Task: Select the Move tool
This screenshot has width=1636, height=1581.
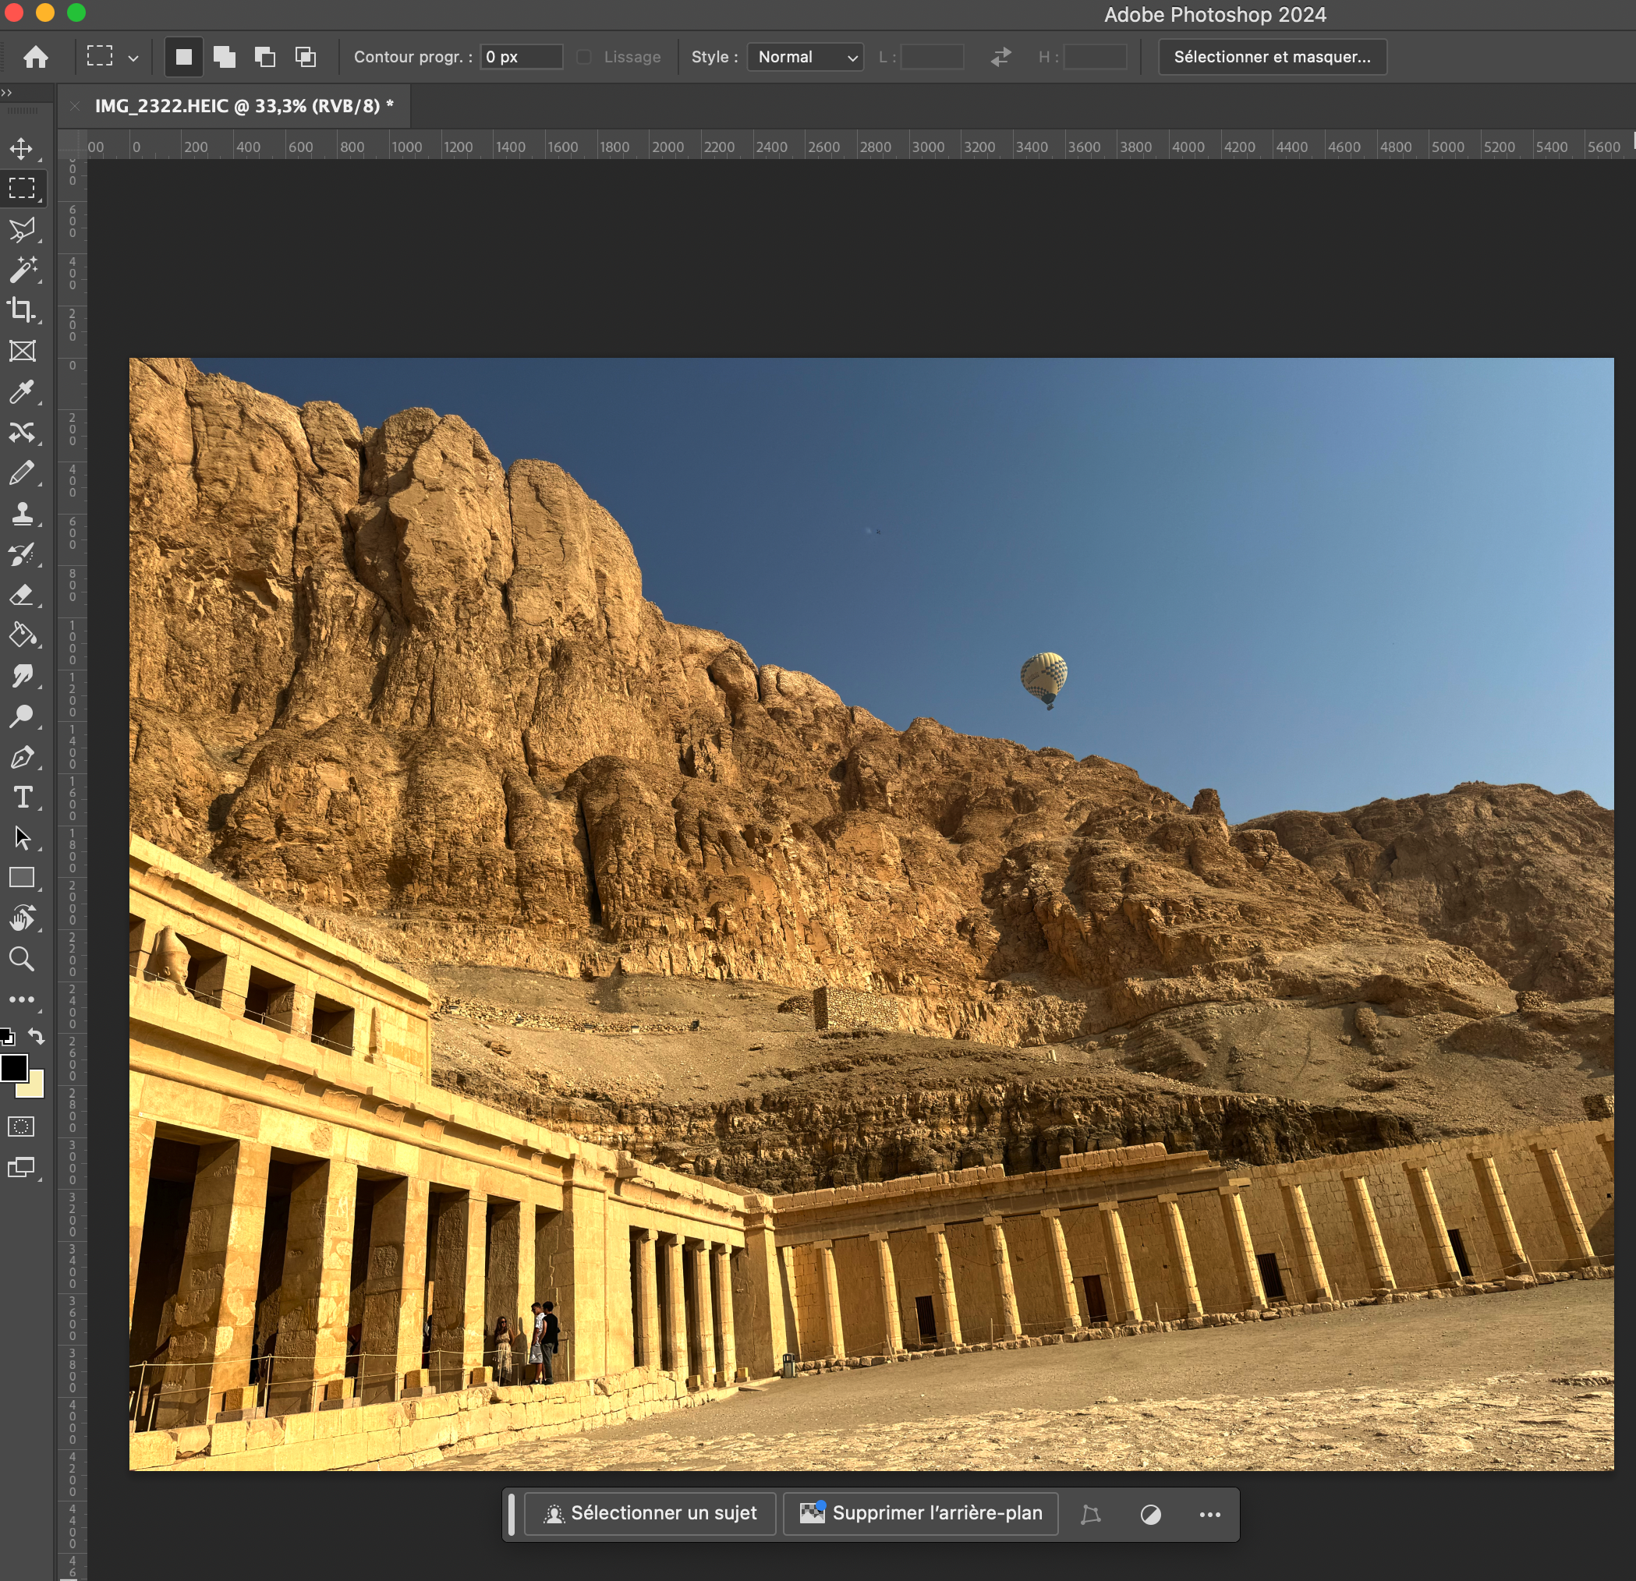Action: click(x=22, y=148)
